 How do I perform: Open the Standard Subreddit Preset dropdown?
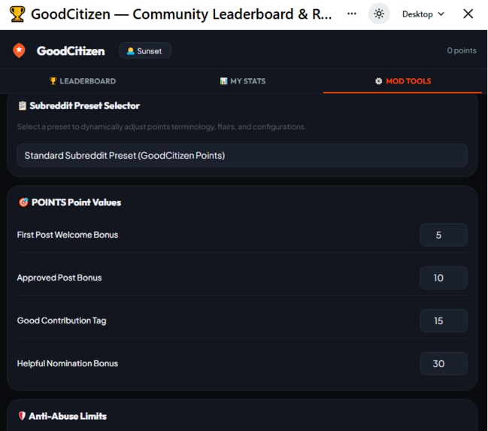point(242,156)
